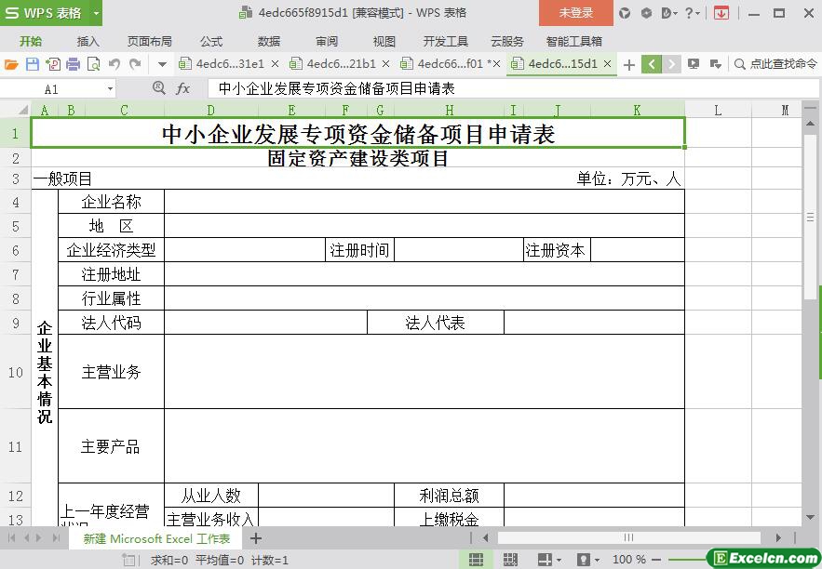Close the 4edc6...31e1 document tab

tap(275, 64)
